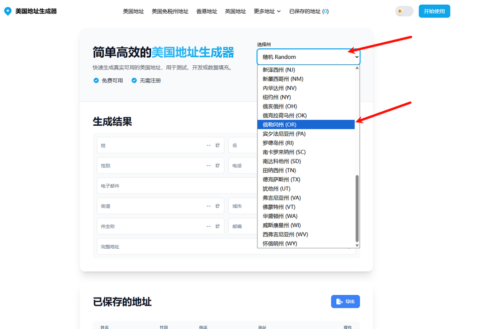Click the 开始使用 button
Viewport: 481px width, 329px height.
click(434, 11)
